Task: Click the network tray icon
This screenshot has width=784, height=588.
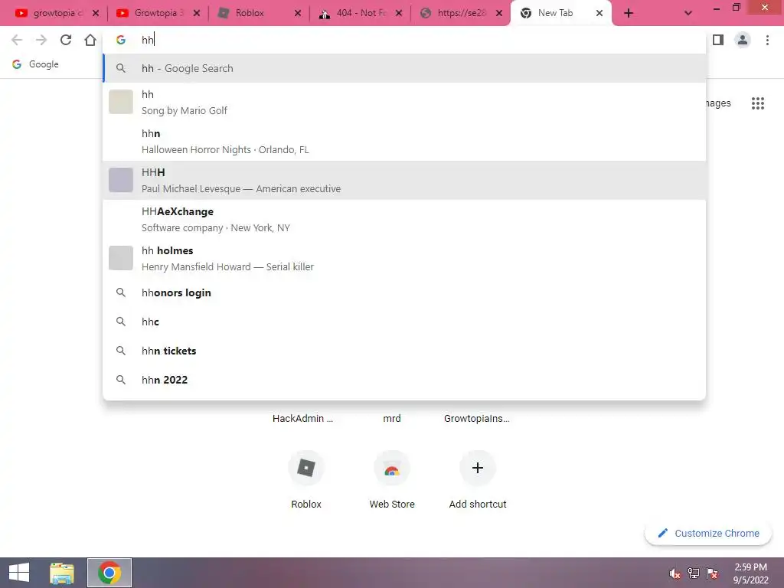Action: pos(694,573)
